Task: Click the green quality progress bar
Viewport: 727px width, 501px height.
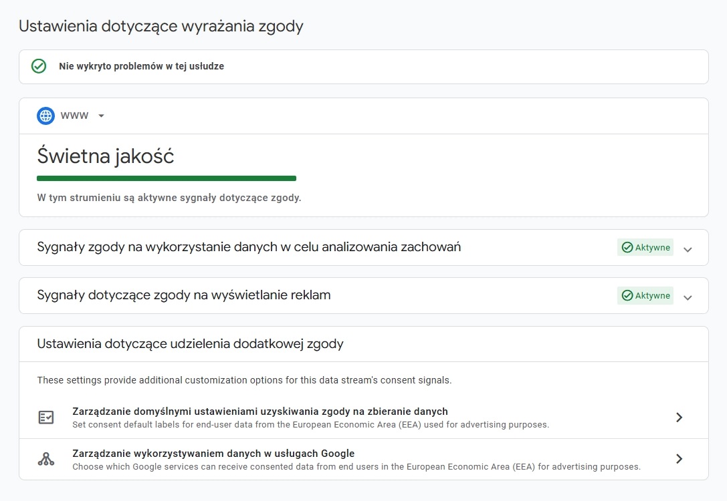Action: [x=166, y=178]
